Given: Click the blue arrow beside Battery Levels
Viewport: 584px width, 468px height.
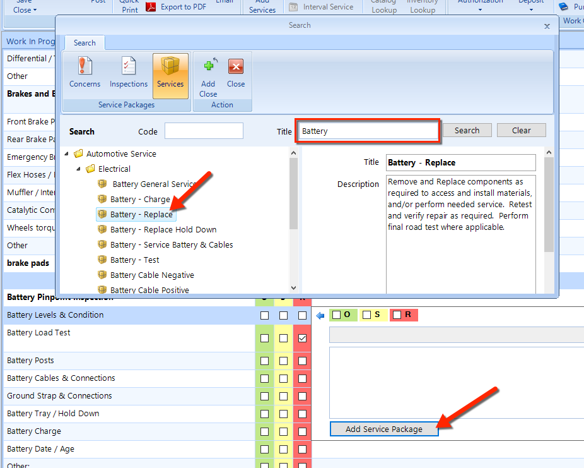Looking at the screenshot, I should (320, 315).
